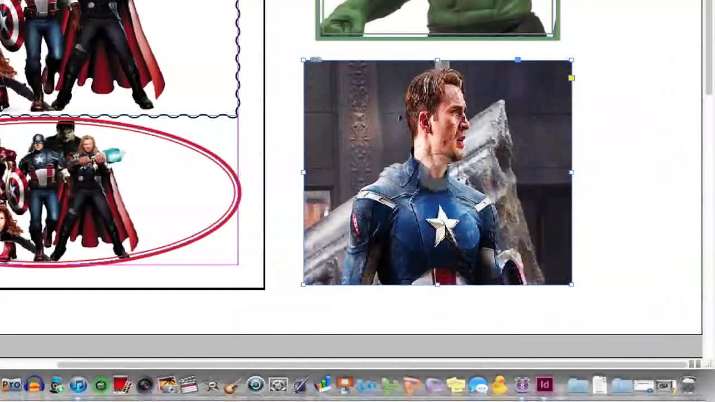Click the top-center handle of Captain America frame
The height and width of the screenshot is (402, 715).
coord(437,60)
